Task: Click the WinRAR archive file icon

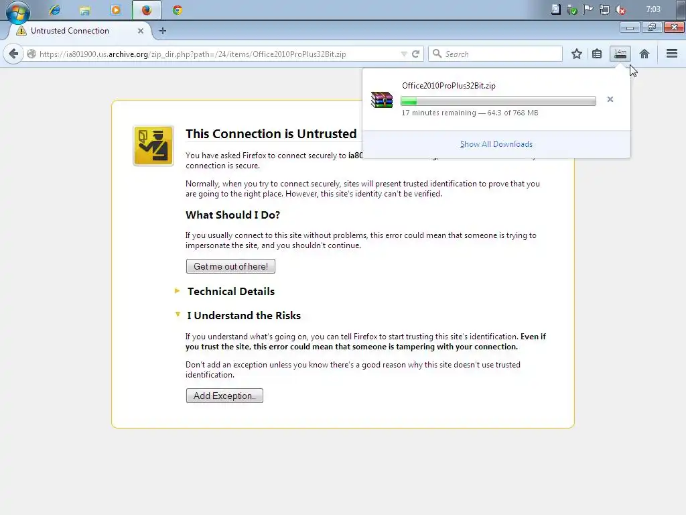Action: tap(381, 100)
